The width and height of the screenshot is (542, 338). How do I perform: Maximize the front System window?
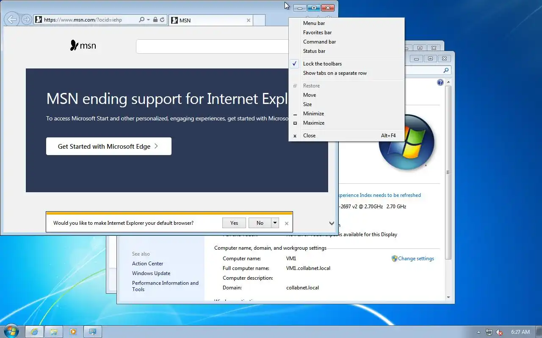(430, 59)
